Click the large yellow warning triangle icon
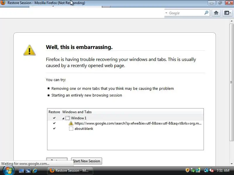 (30, 50)
